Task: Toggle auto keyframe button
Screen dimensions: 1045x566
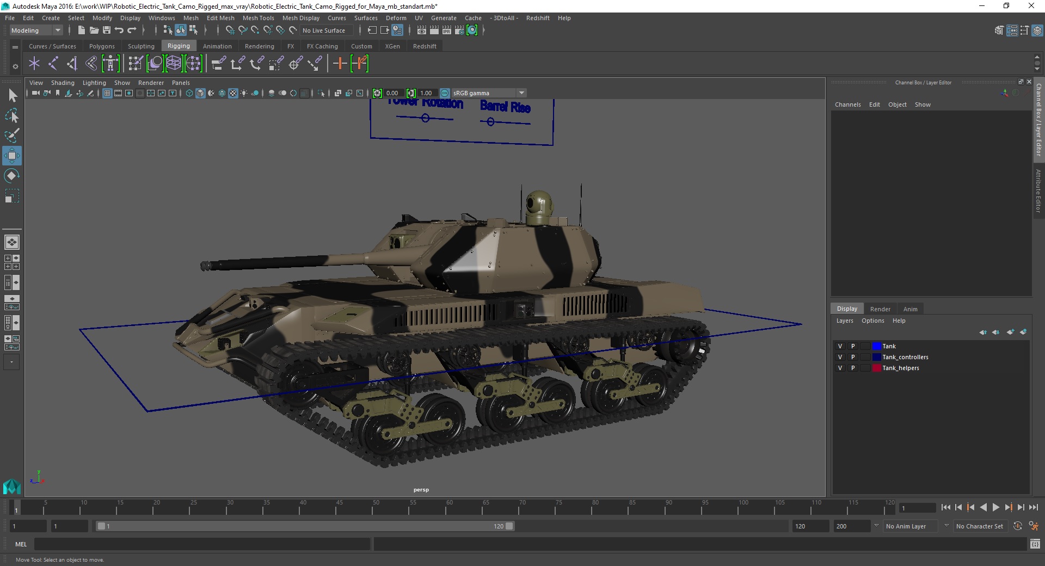Action: pyautogui.click(x=1018, y=526)
